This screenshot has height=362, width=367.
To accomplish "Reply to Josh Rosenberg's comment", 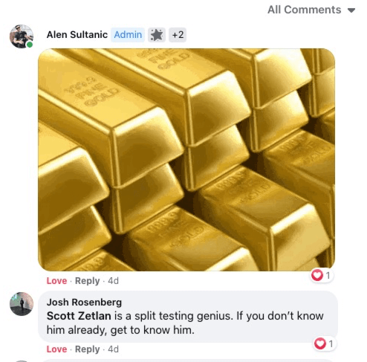I will click(x=88, y=349).
